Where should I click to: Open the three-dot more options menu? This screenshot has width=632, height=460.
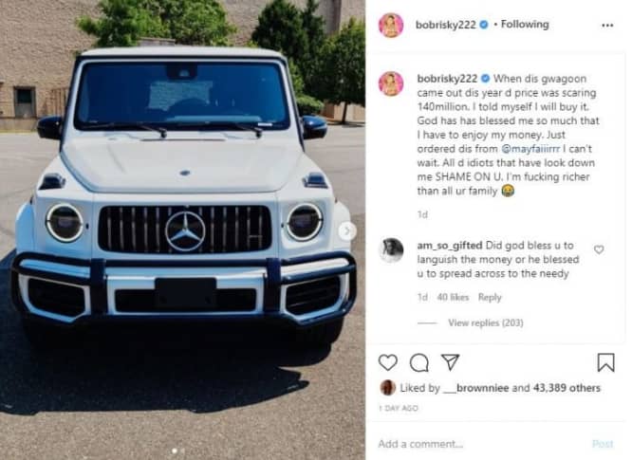[607, 25]
